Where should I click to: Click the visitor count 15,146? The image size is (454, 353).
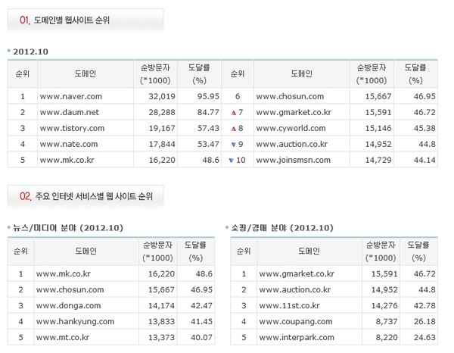378,128
